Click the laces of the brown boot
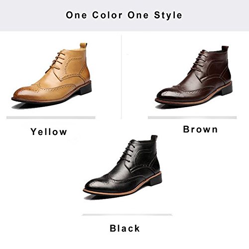 click(198, 60)
